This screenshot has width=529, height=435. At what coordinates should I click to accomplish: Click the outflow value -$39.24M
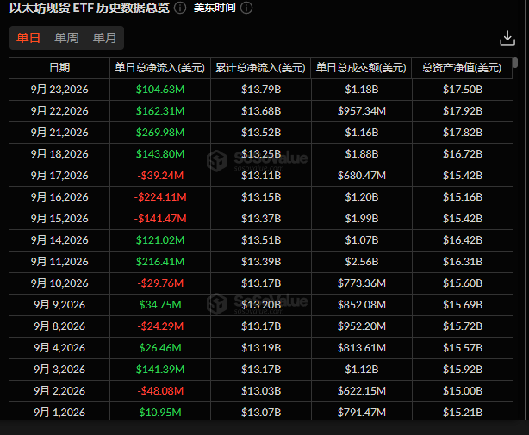160,176
